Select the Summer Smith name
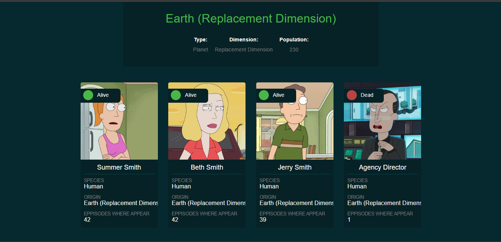The width and height of the screenshot is (501, 242). click(119, 167)
